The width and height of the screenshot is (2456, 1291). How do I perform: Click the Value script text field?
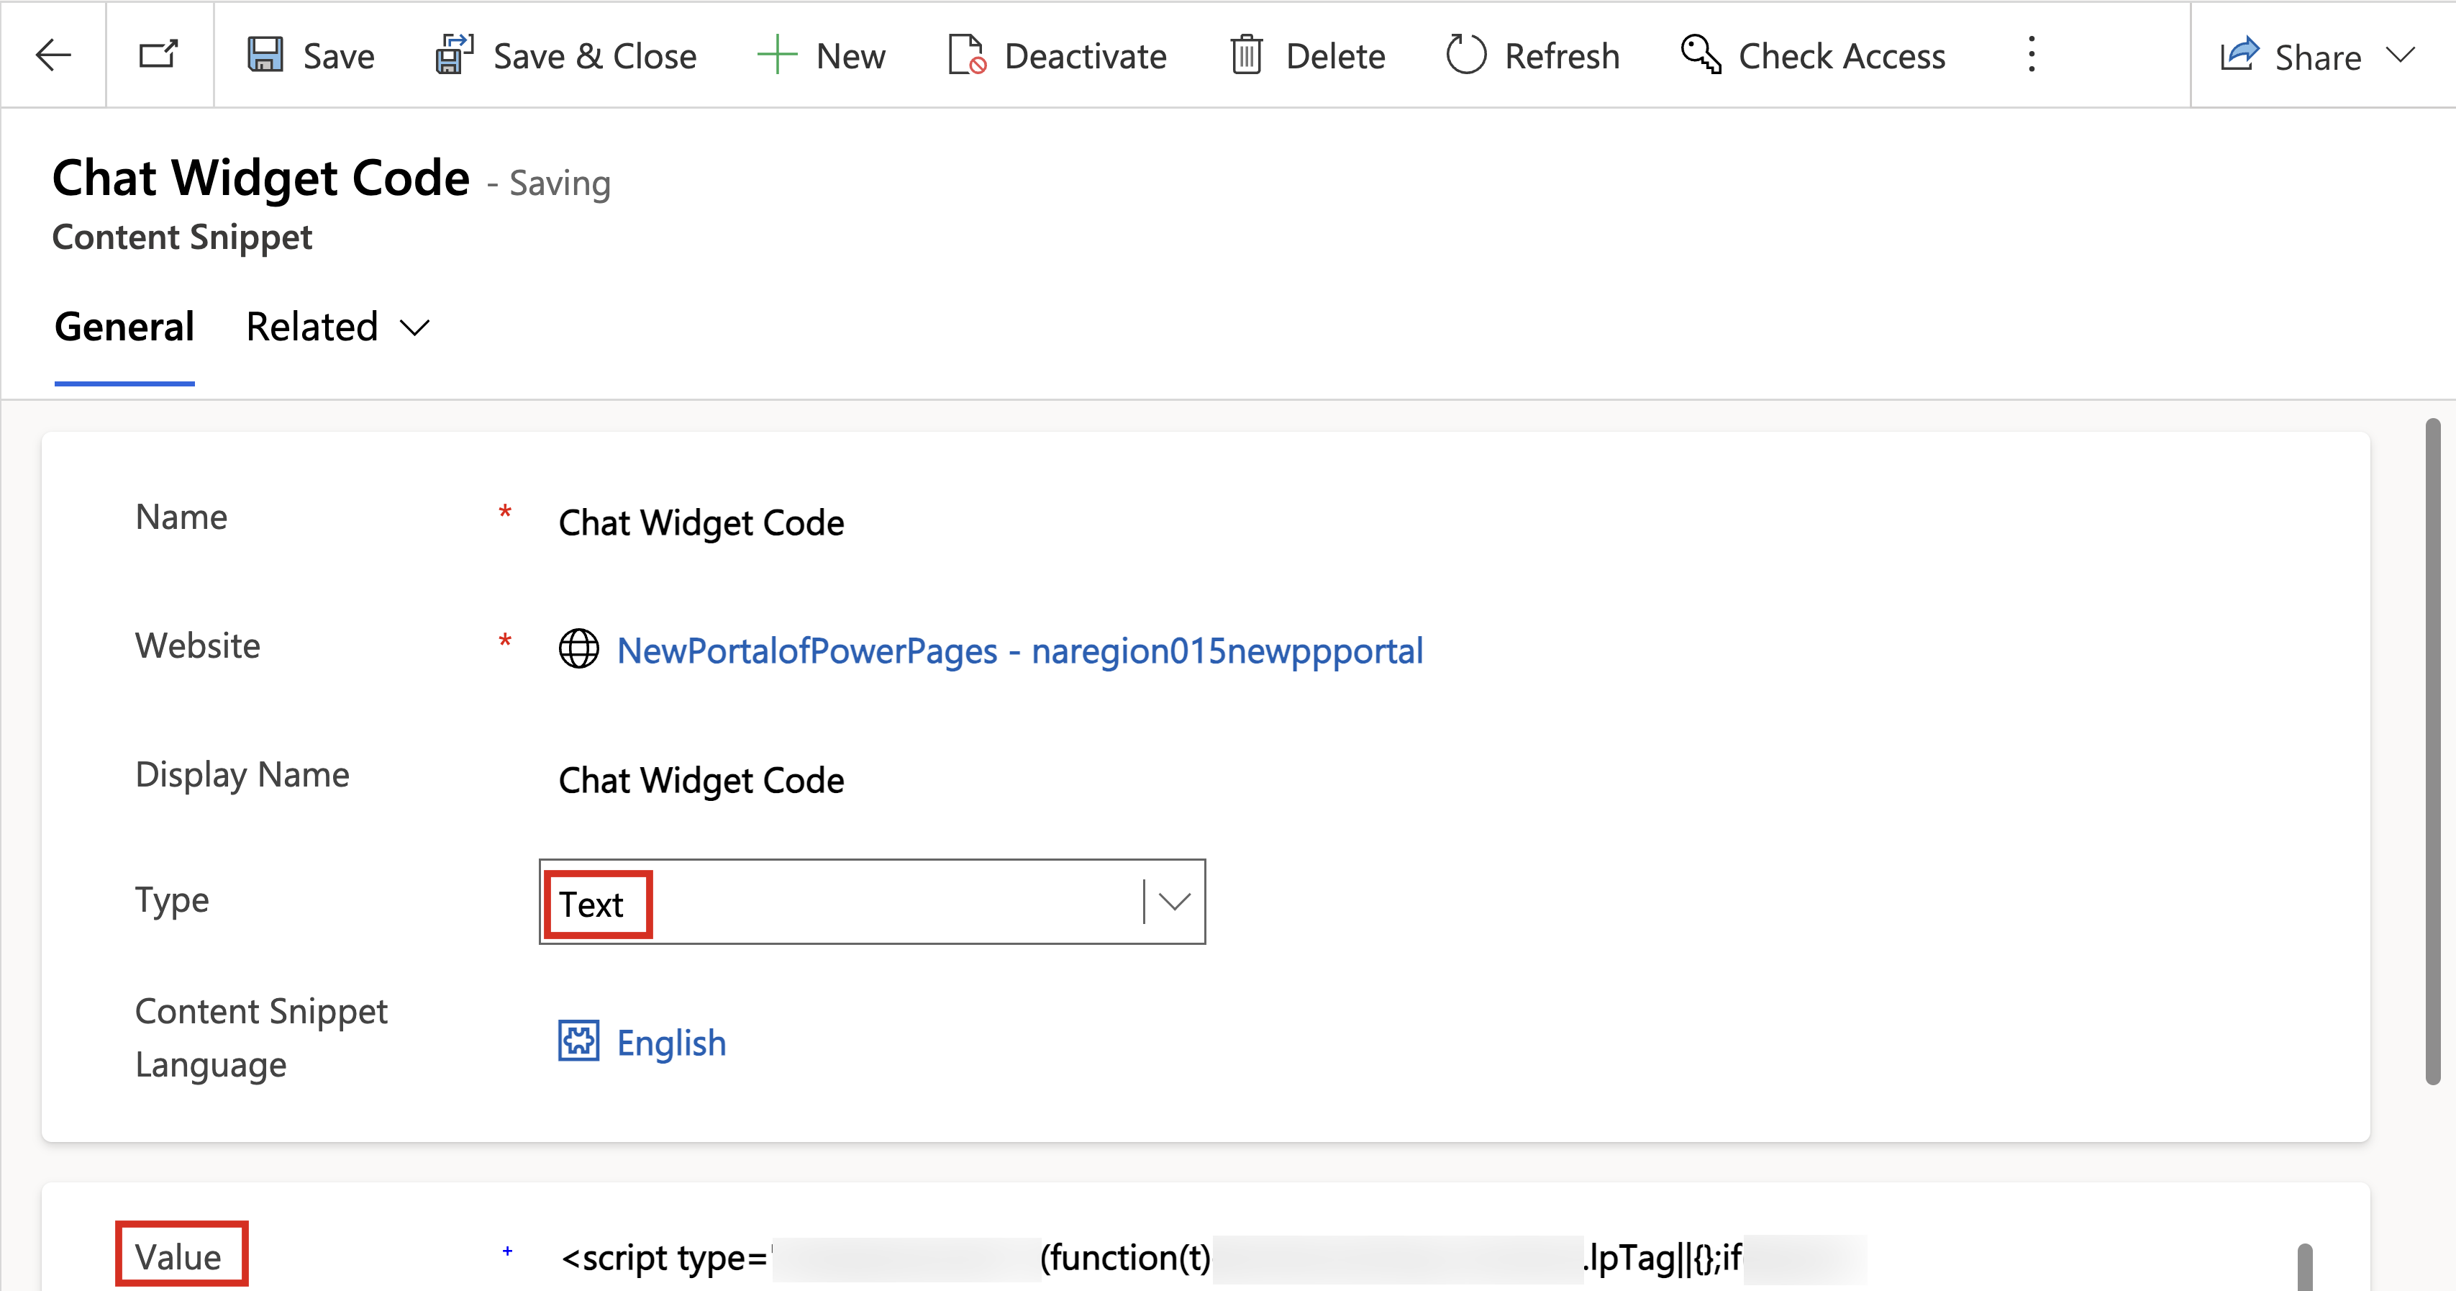[1213, 1258]
